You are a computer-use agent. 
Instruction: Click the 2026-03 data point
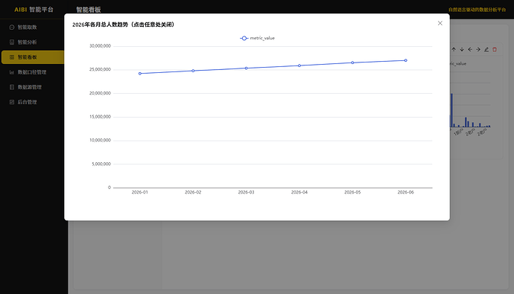pyautogui.click(x=246, y=68)
